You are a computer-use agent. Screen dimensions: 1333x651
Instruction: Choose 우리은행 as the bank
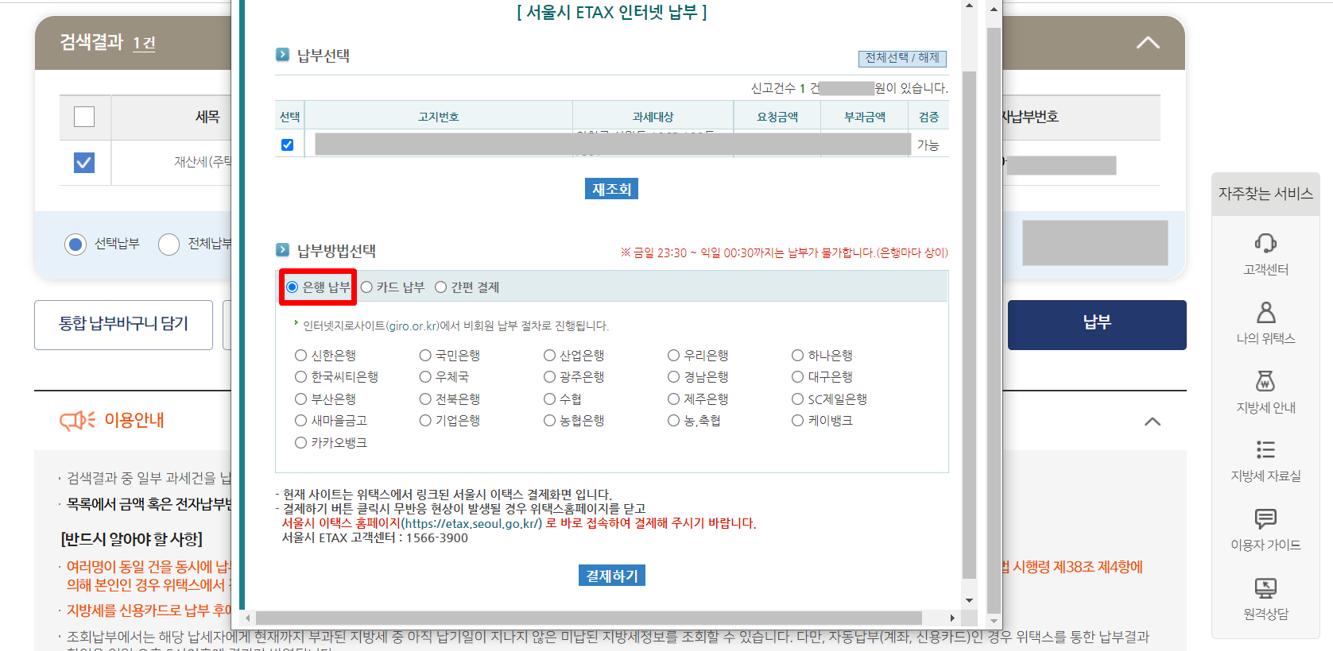(673, 355)
